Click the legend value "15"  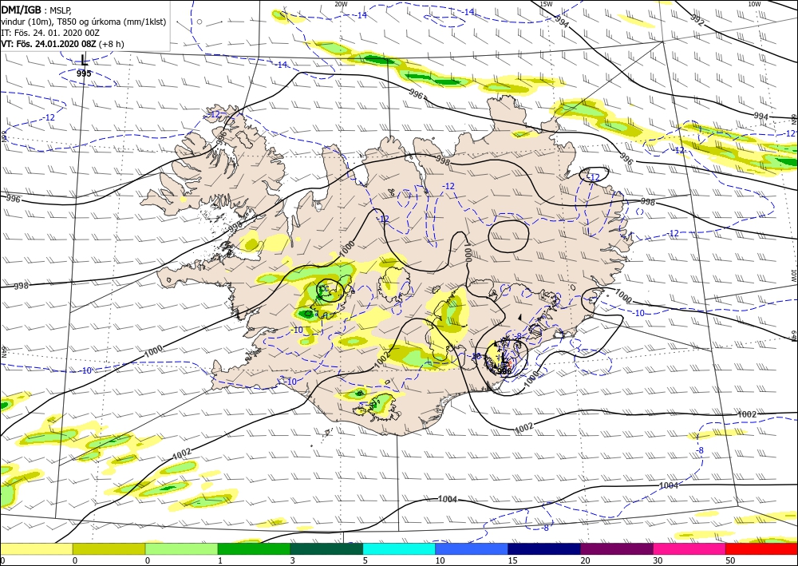pyautogui.click(x=512, y=561)
